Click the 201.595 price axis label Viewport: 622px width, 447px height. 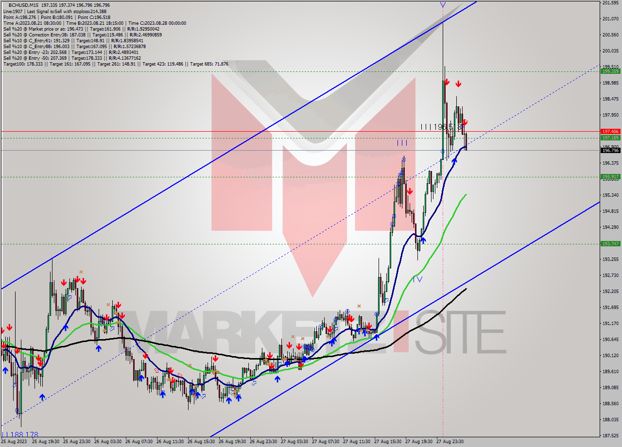(x=610, y=3)
